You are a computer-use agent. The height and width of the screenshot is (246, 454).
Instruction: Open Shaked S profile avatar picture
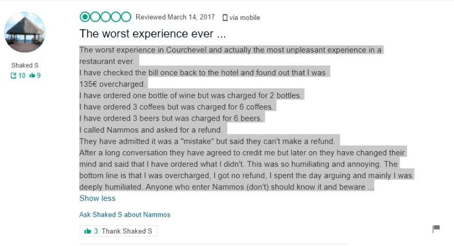point(25,32)
